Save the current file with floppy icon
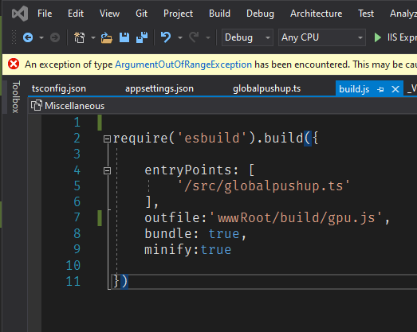417x332 pixels. click(124, 37)
